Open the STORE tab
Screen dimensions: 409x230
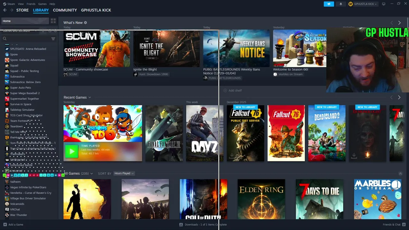coord(22,10)
